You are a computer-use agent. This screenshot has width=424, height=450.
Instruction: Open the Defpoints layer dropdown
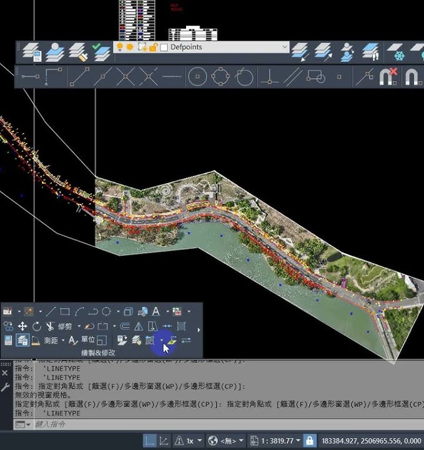click(284, 47)
